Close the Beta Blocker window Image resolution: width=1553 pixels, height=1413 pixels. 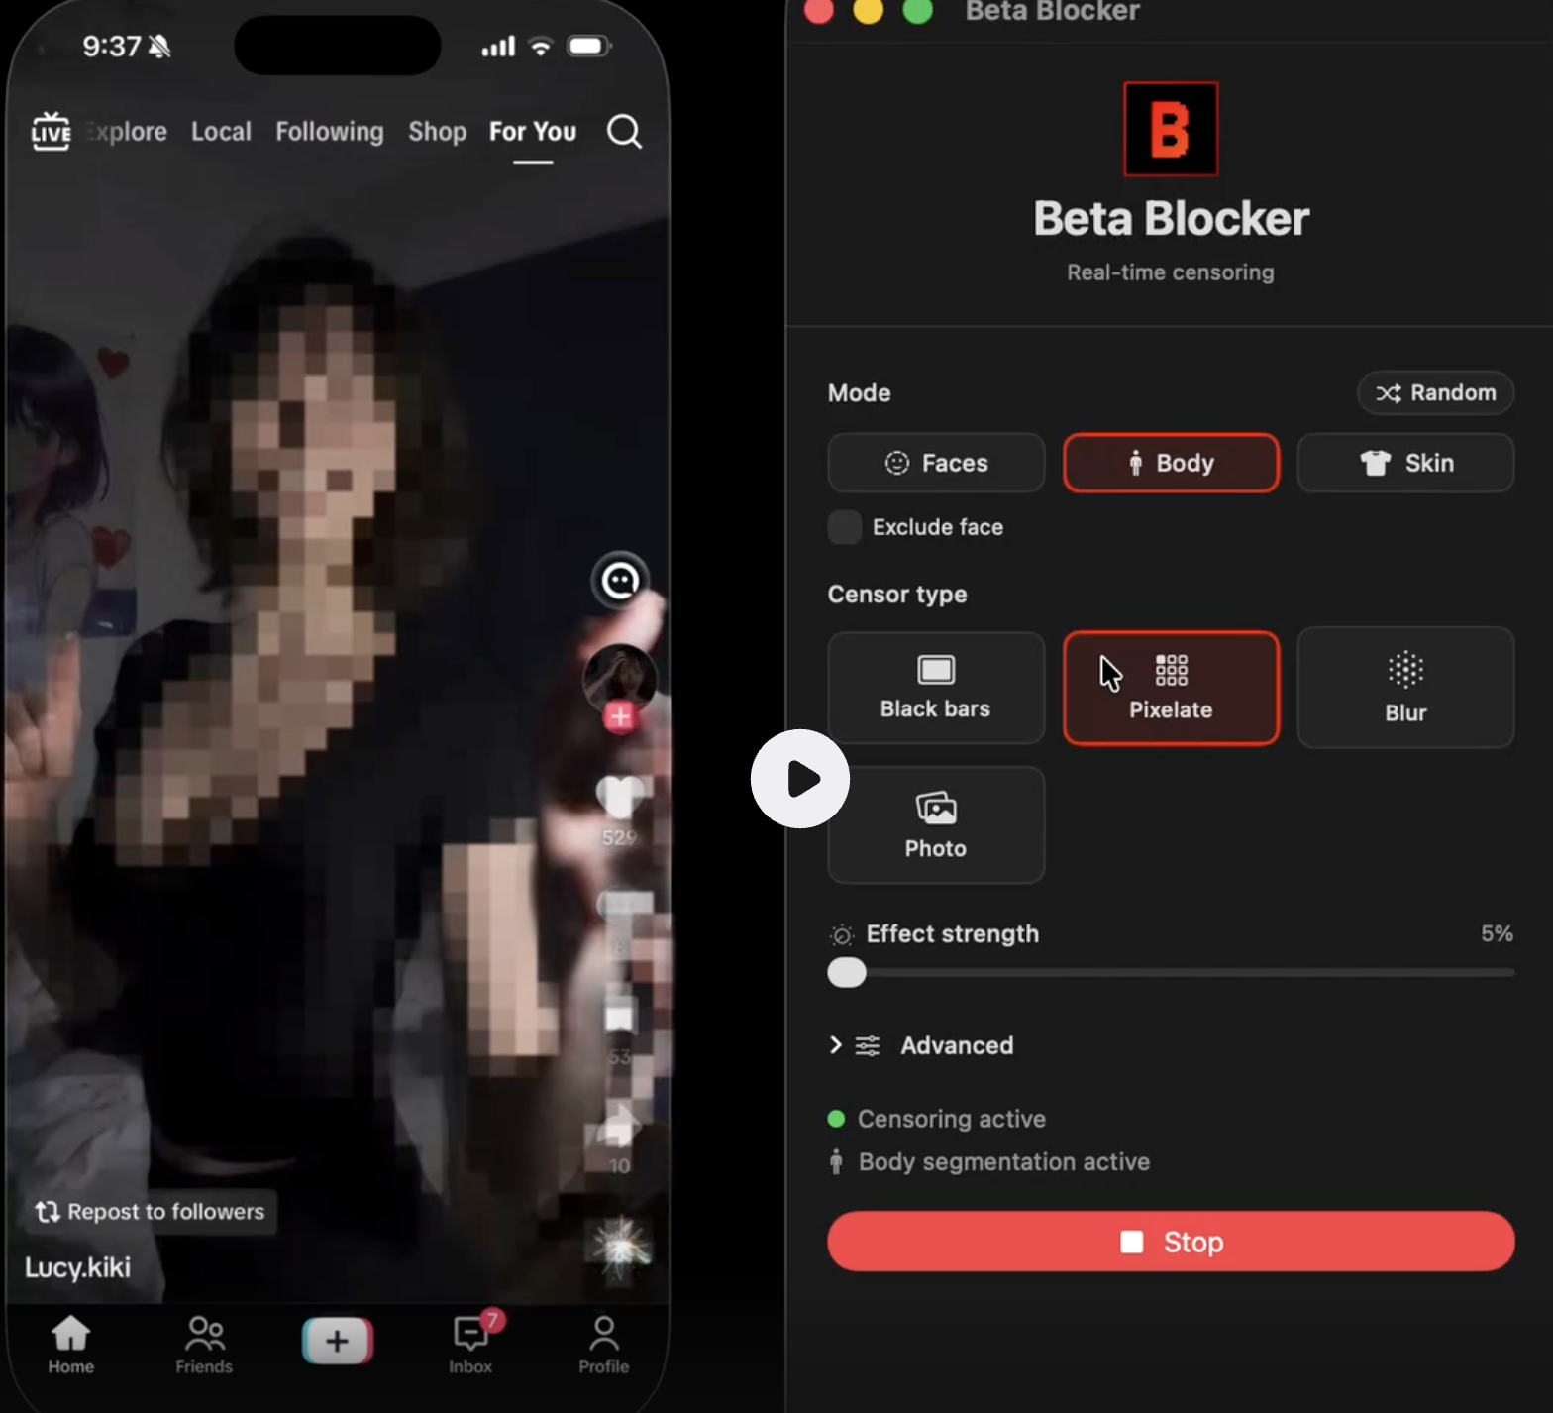[819, 9]
